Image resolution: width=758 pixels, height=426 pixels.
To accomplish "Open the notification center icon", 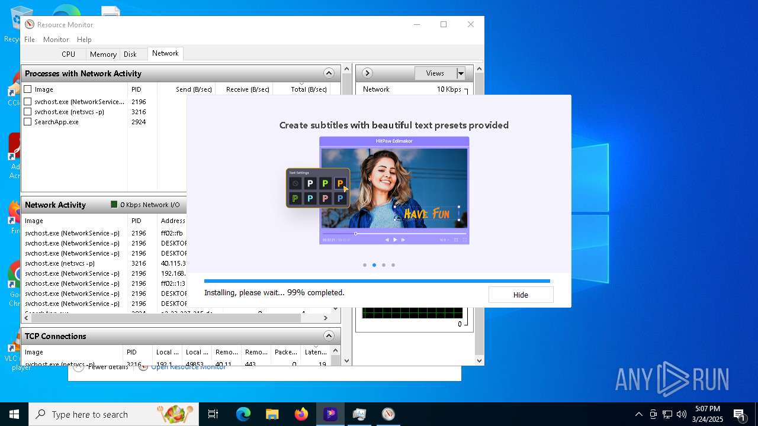I will point(740,414).
